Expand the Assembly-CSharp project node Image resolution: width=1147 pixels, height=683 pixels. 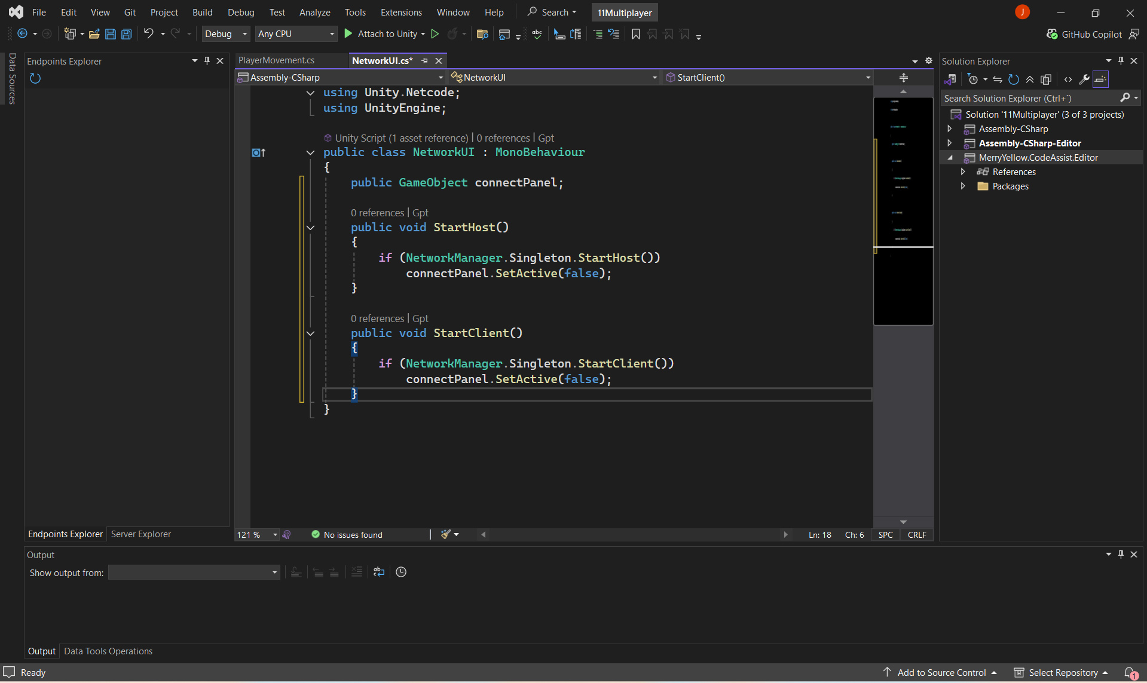[x=950, y=129]
